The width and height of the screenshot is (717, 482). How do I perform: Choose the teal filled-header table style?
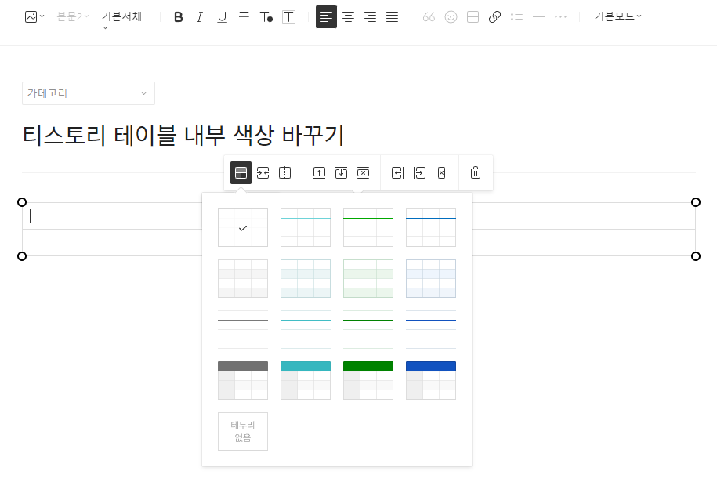[x=306, y=380]
